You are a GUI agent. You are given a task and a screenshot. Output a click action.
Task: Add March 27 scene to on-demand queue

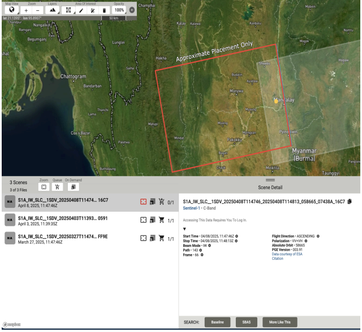(153, 239)
